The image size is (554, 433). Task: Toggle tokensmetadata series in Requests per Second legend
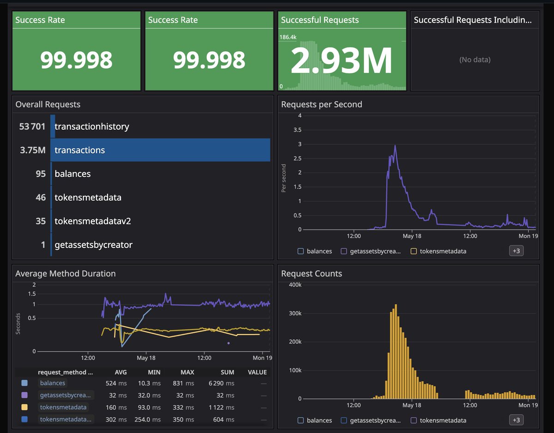[438, 251]
